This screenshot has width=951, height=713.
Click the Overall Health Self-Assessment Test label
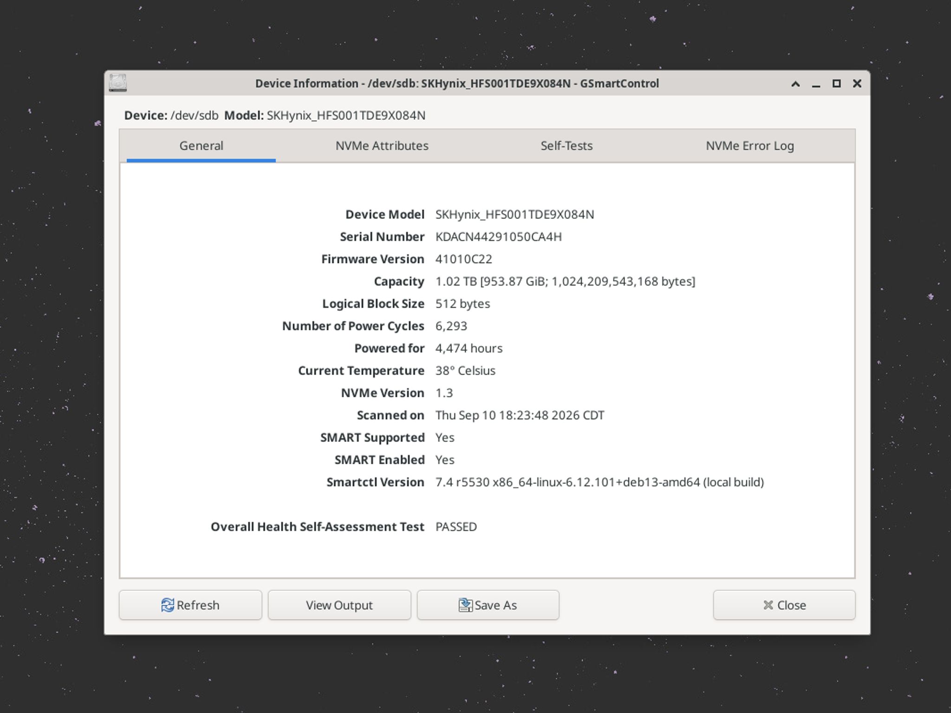pos(318,526)
